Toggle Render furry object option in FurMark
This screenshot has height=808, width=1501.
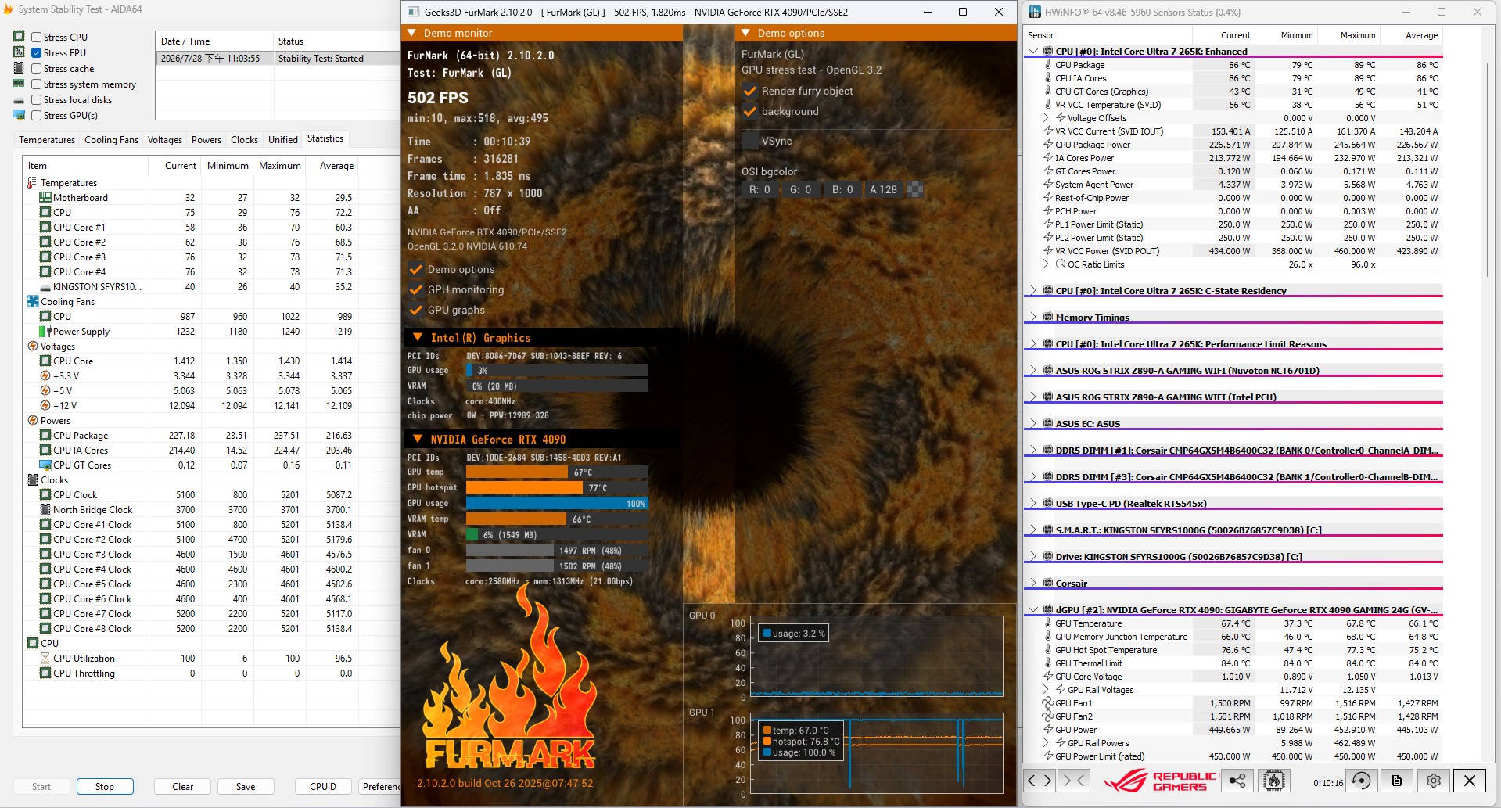click(x=749, y=91)
